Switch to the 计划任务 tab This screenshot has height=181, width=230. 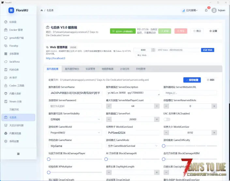click(x=125, y=69)
